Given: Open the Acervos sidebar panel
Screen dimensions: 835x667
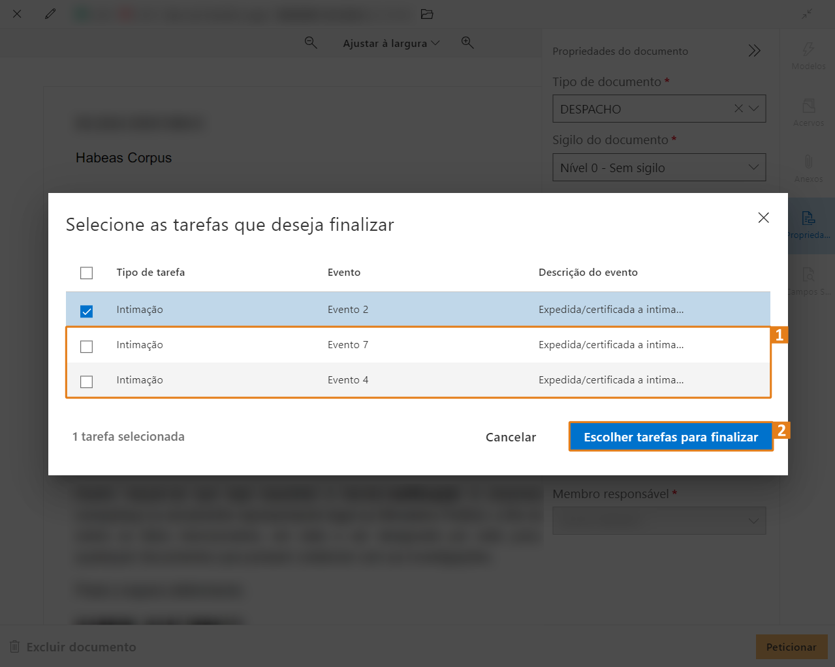Looking at the screenshot, I should coord(808,112).
